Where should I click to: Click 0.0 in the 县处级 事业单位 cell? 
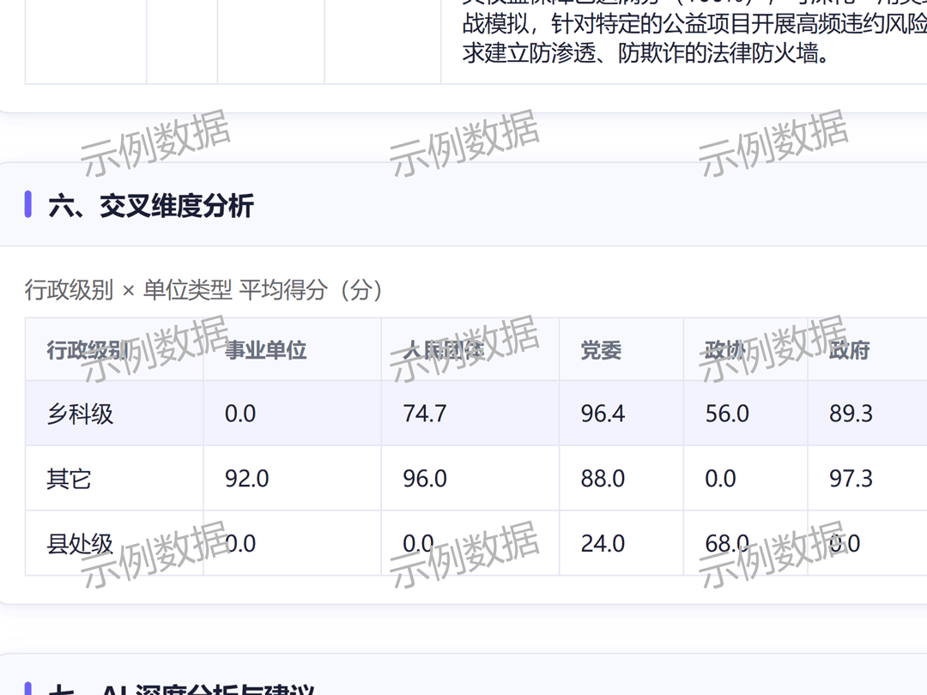pyautogui.click(x=240, y=544)
